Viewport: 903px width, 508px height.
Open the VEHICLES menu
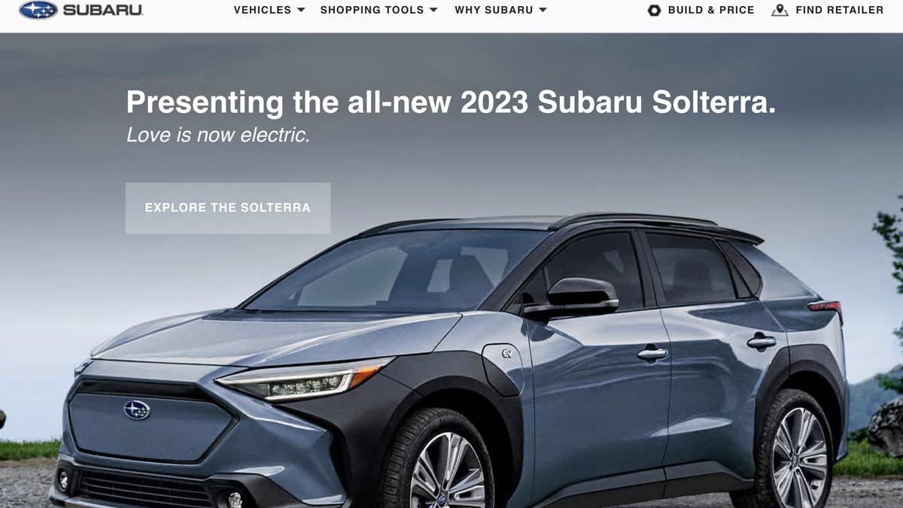[x=269, y=11]
